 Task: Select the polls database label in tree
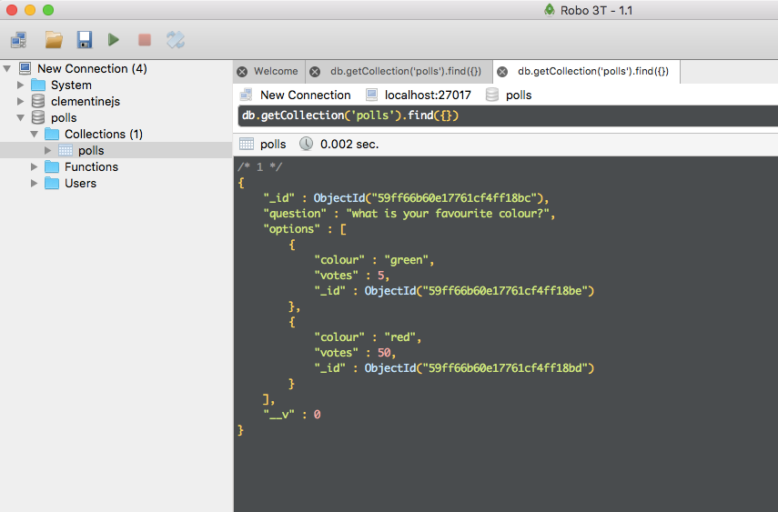click(x=64, y=117)
